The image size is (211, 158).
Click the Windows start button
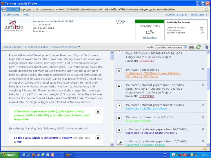click(x=9, y=155)
